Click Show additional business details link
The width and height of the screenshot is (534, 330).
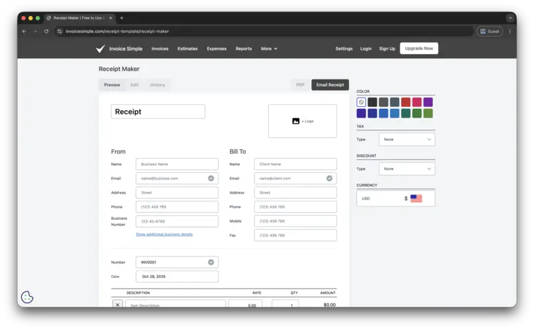click(164, 234)
